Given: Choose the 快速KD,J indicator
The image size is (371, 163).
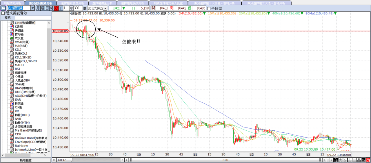Looking at the screenshot, I should tap(21, 53).
